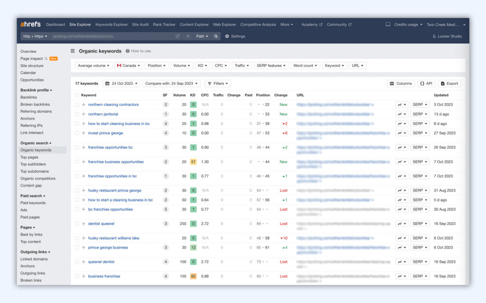Open the Position filter dropdown
486x303 pixels.
(157, 65)
